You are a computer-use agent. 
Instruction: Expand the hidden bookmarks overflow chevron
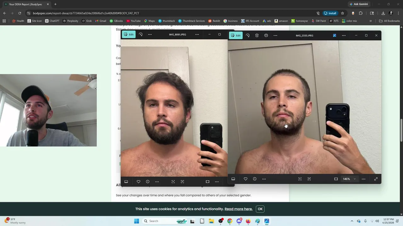click(371, 21)
